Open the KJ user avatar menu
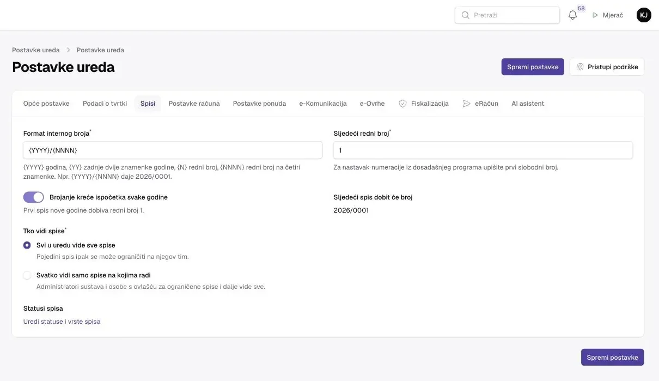The image size is (659, 381). coord(644,15)
